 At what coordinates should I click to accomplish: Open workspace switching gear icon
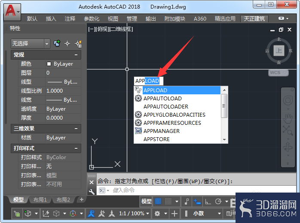tap(157, 214)
